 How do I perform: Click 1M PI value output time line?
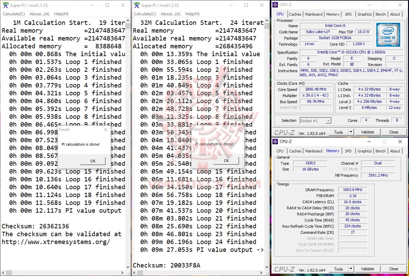(x=65, y=211)
